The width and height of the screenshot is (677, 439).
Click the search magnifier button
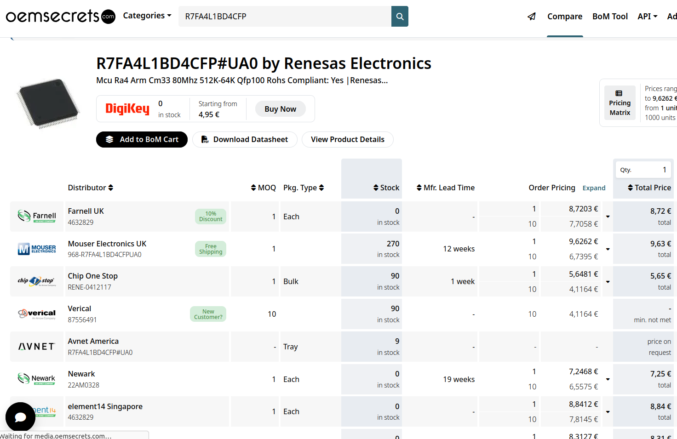(400, 16)
